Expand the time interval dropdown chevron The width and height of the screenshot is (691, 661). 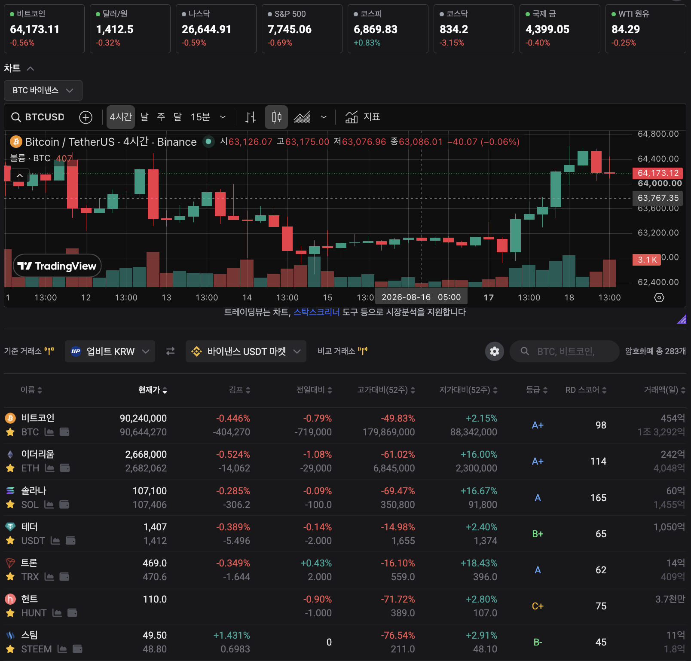223,117
